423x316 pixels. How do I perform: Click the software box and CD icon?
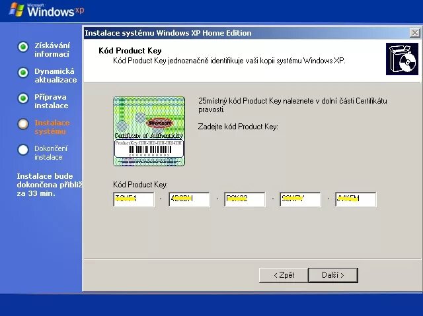tap(402, 59)
